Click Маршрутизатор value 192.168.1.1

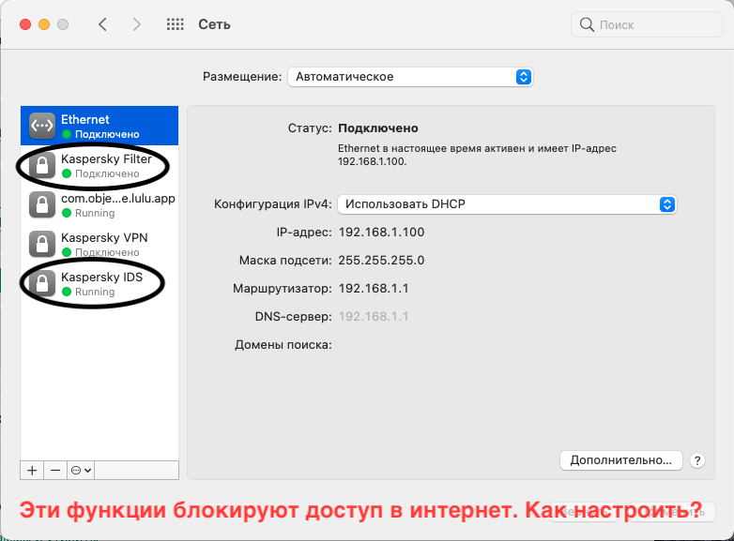click(374, 289)
